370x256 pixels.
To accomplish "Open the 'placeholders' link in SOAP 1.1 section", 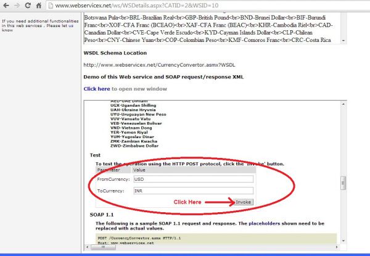I will click(x=265, y=223).
